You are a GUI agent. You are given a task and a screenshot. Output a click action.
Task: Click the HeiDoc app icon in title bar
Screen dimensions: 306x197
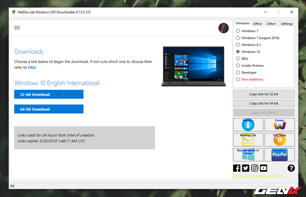tap(14, 12)
